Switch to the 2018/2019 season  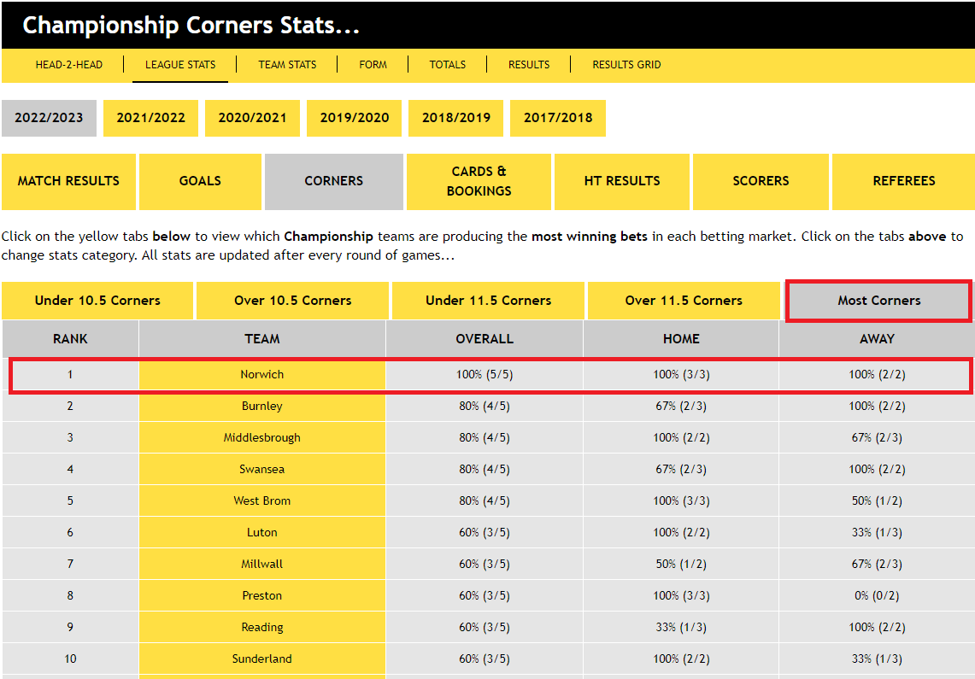tap(455, 118)
